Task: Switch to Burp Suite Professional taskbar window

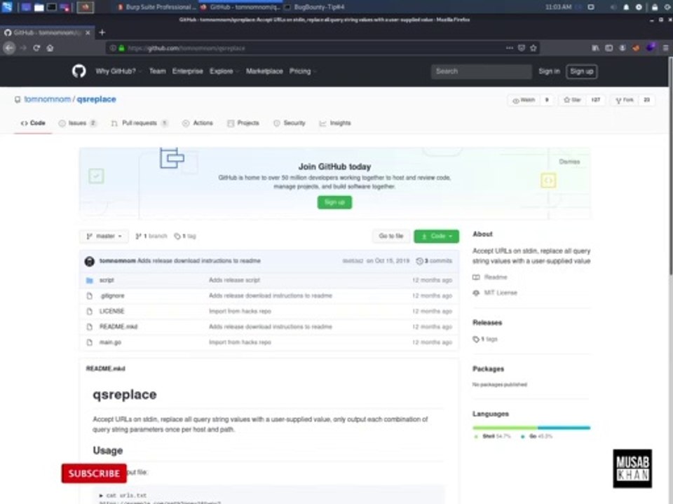Action: coord(156,7)
